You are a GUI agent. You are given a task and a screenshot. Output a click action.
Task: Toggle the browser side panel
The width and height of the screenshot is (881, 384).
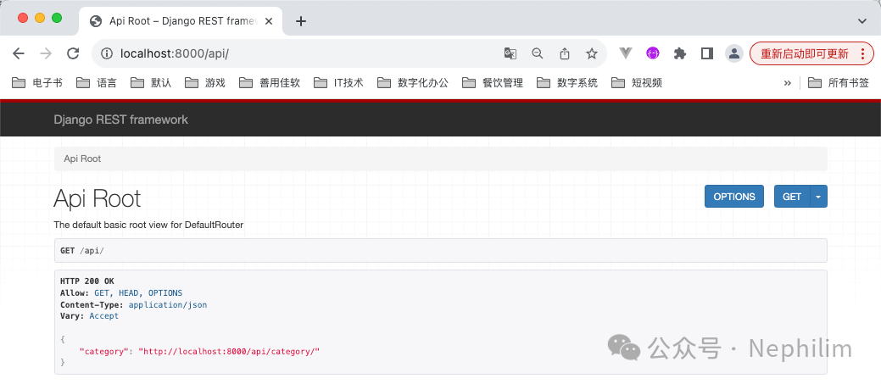pos(707,53)
